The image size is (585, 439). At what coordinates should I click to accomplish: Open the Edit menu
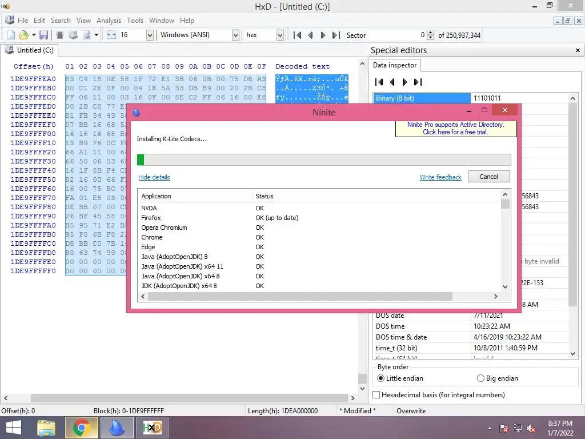coord(39,20)
